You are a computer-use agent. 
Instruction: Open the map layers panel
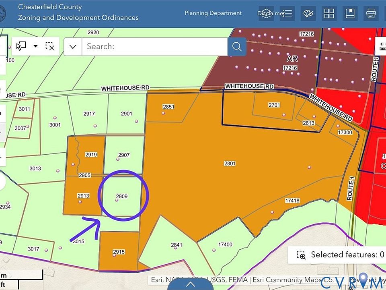click(x=266, y=13)
